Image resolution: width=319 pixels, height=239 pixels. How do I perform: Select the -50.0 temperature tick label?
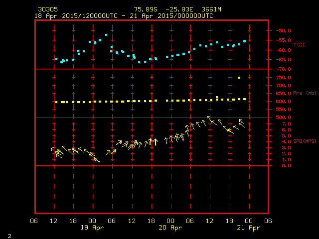pyautogui.click(x=284, y=31)
